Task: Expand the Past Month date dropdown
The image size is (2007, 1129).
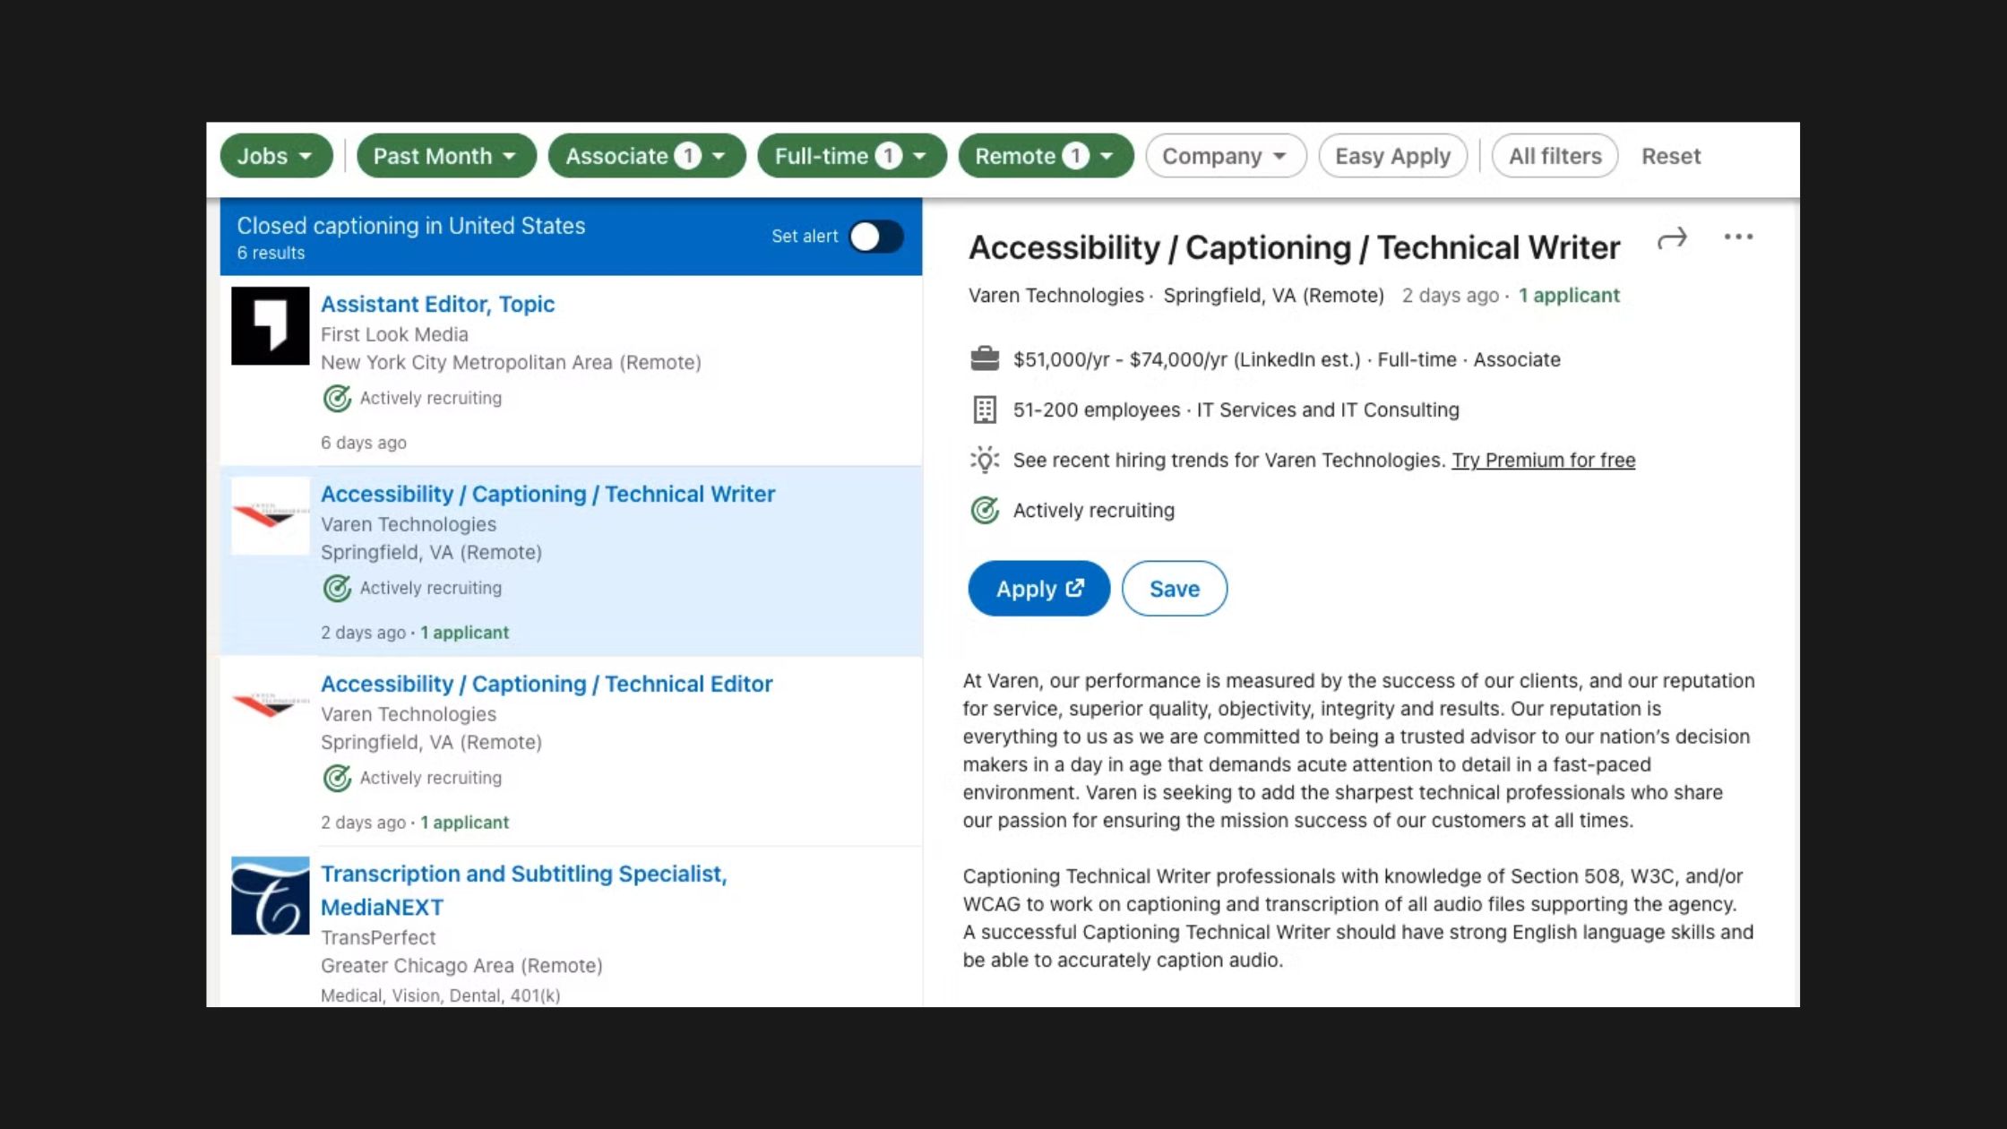Action: [445, 156]
